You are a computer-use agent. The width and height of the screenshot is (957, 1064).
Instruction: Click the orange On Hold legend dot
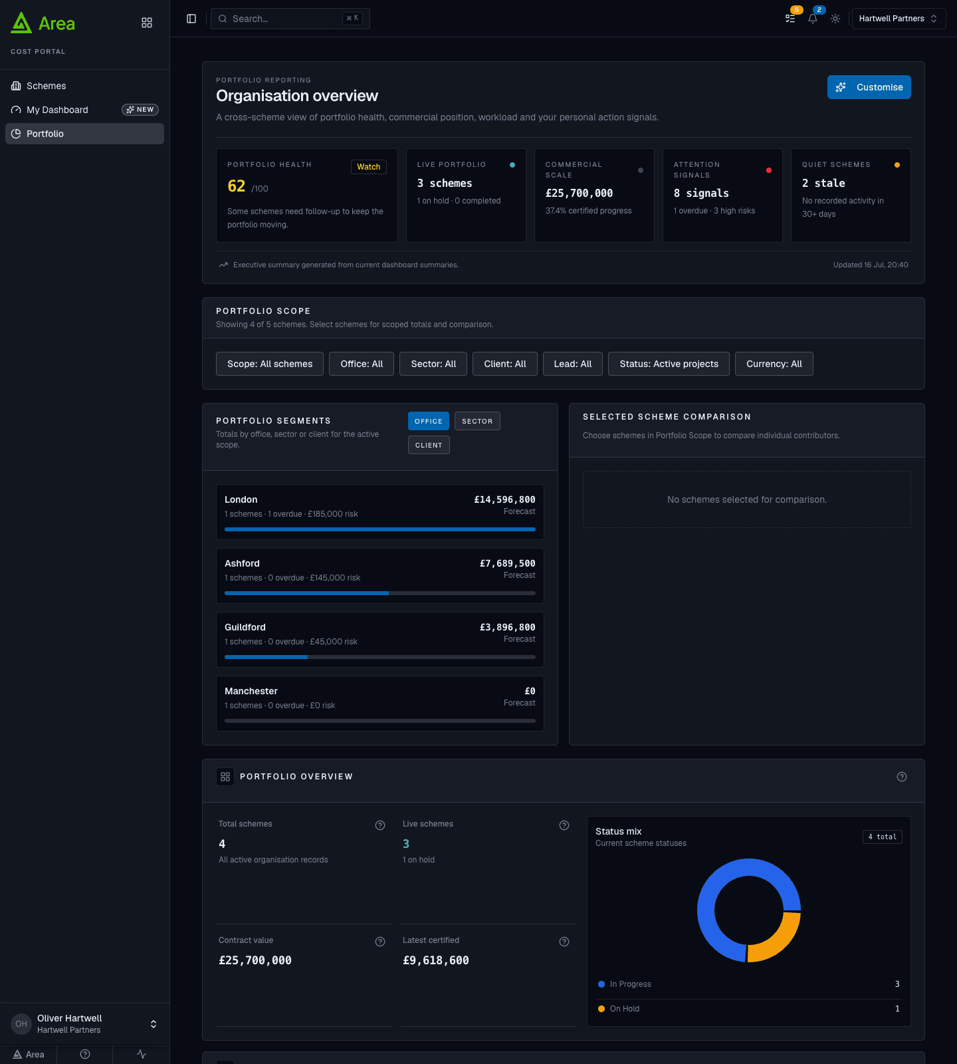pos(601,1009)
